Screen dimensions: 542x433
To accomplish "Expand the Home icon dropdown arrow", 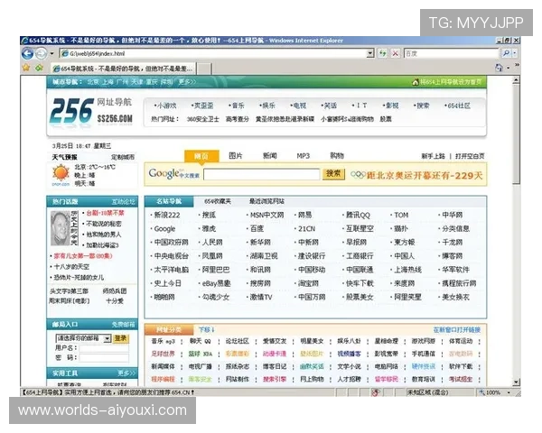I will click(x=508, y=68).
